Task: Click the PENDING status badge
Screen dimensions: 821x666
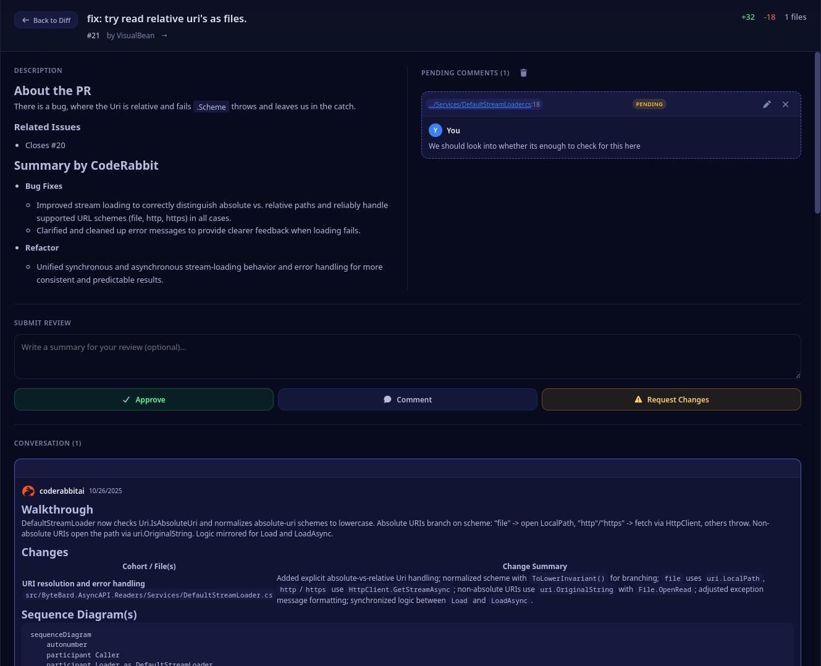Action: [649, 104]
